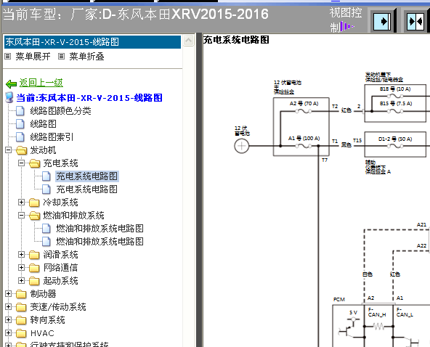
Task: Click the tree panel scroll-up arrow
Action: pyautogui.click(x=188, y=41)
